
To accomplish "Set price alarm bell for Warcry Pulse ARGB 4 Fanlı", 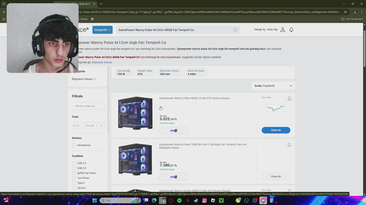I will pyautogui.click(x=289, y=99).
